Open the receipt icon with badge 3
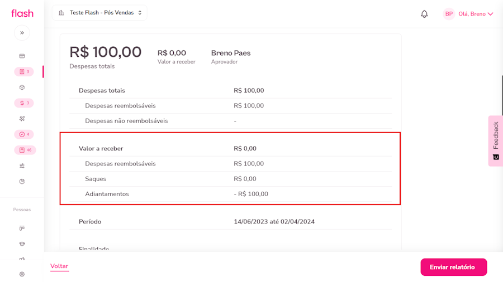 click(23, 72)
